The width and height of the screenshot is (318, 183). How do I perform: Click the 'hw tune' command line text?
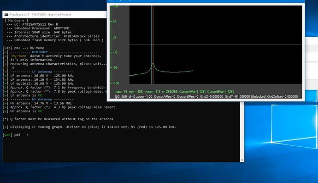[37, 48]
